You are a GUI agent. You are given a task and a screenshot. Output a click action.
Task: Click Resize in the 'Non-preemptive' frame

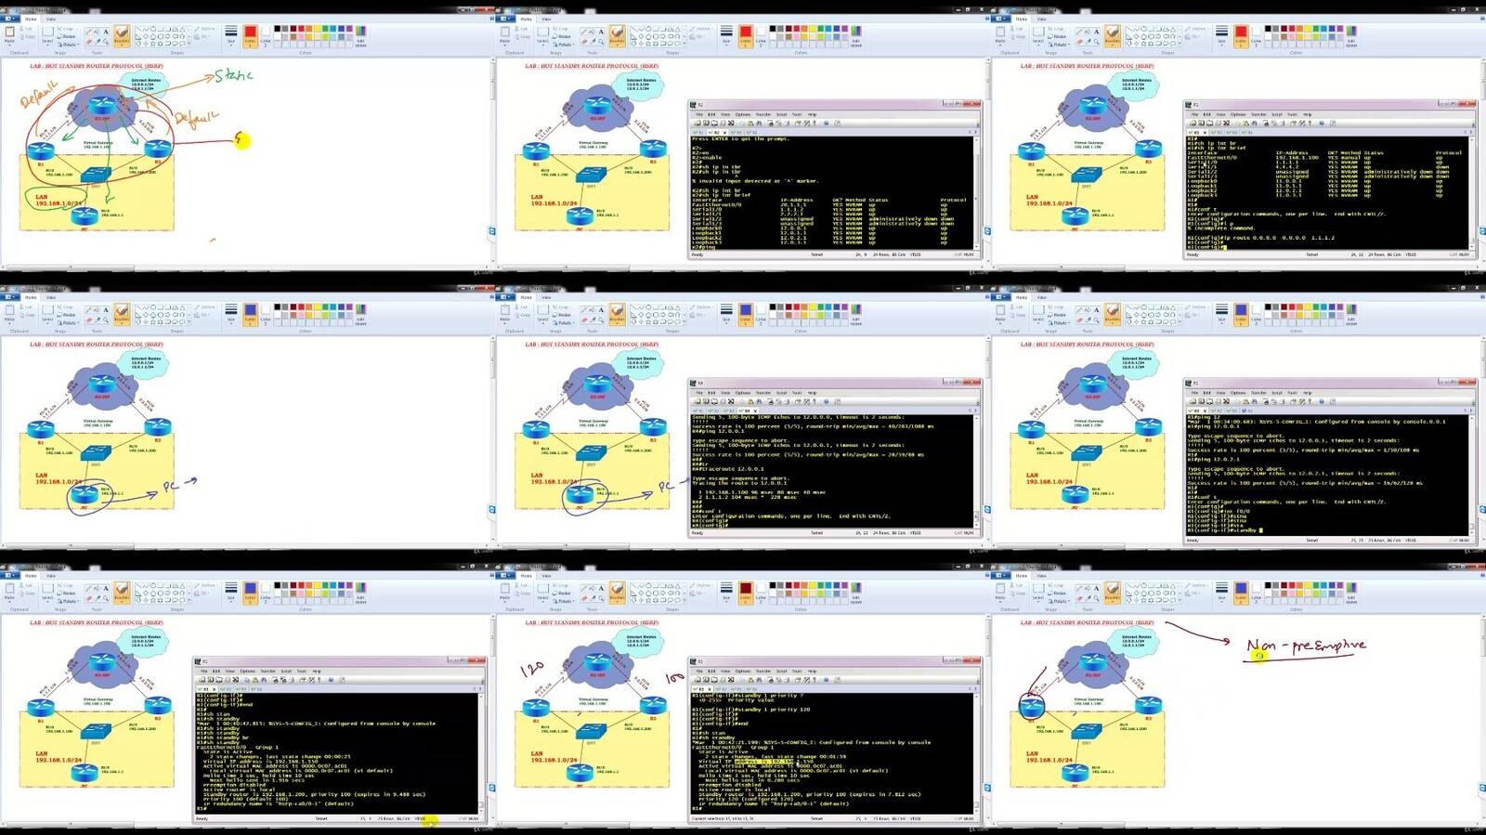click(x=1059, y=593)
